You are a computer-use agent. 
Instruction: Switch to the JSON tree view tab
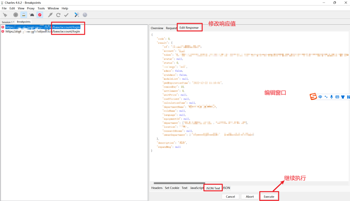(x=226, y=188)
